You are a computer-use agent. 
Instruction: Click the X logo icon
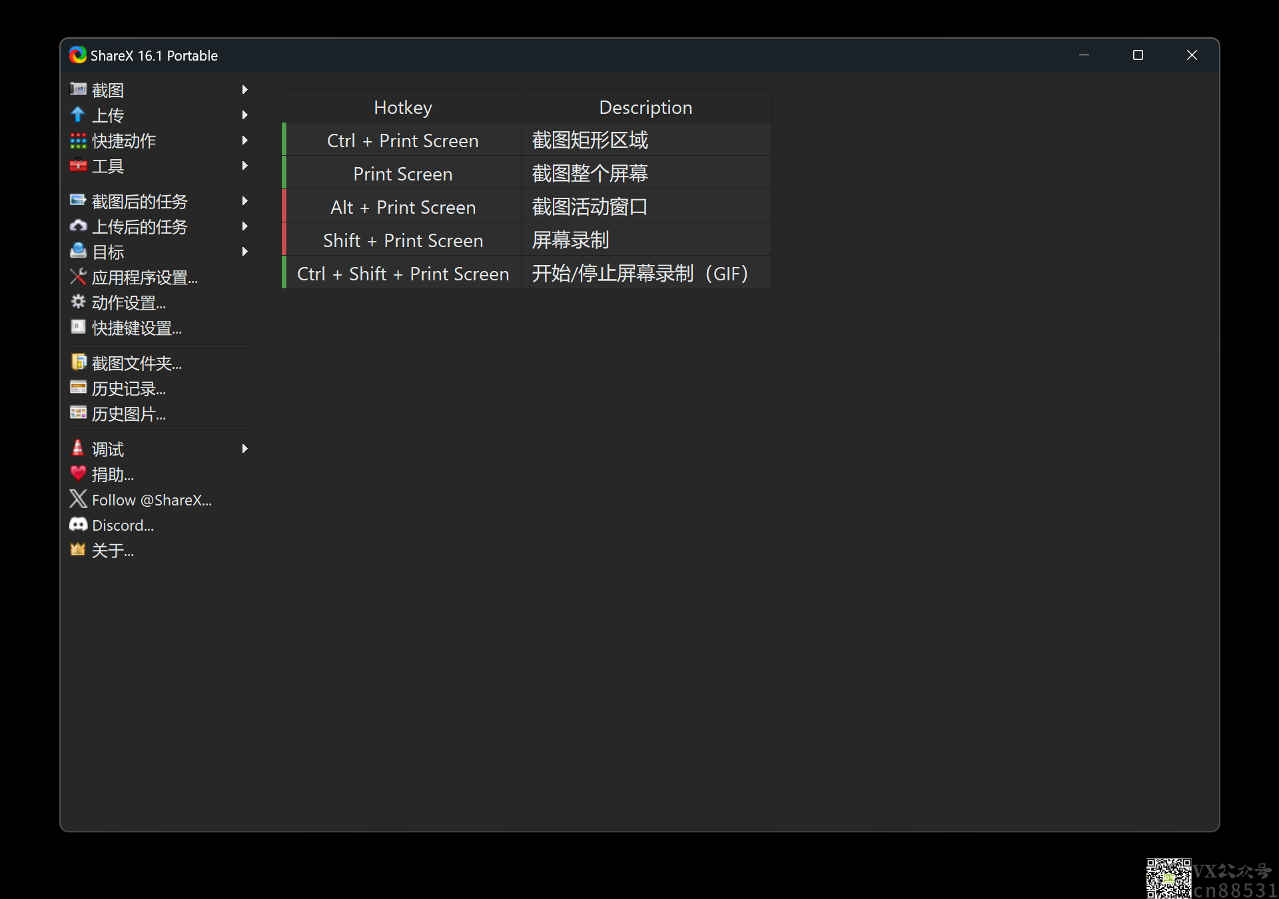[x=78, y=499]
